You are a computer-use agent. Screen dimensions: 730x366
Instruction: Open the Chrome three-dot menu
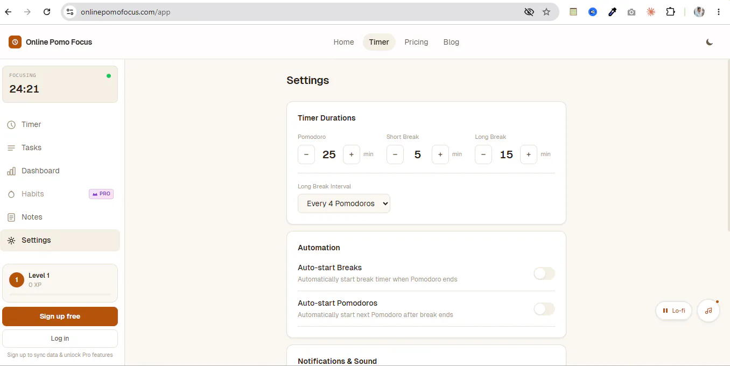point(719,12)
